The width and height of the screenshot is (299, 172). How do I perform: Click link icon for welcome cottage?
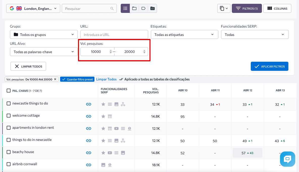pos(88,116)
